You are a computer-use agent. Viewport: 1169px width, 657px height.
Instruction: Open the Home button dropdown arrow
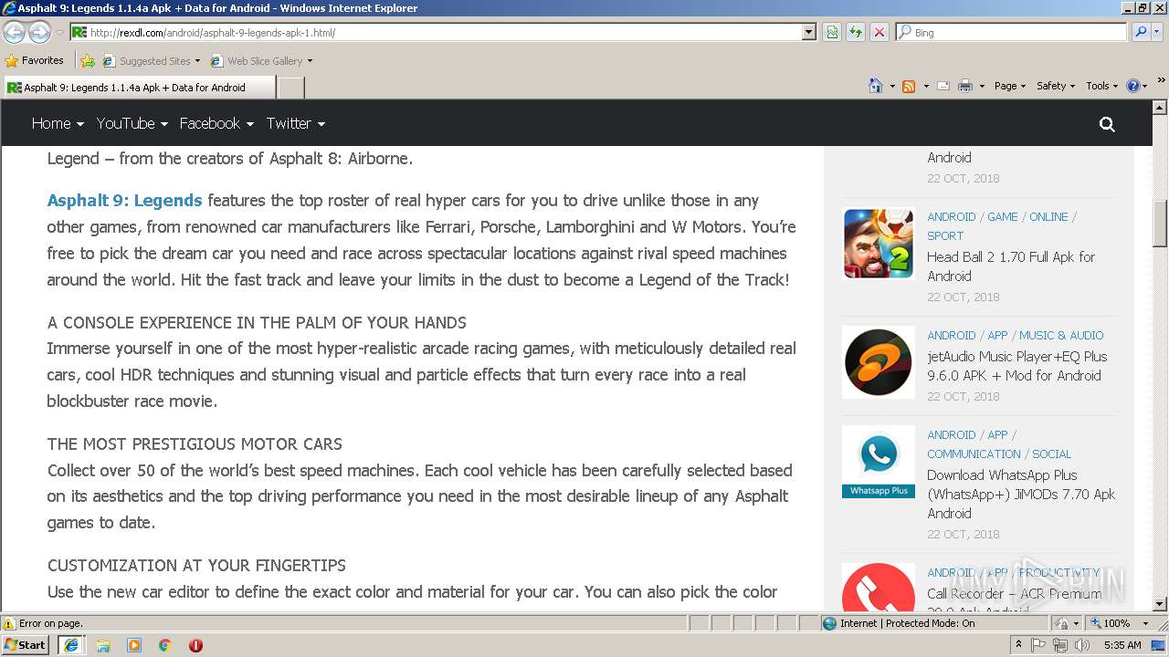tap(891, 87)
